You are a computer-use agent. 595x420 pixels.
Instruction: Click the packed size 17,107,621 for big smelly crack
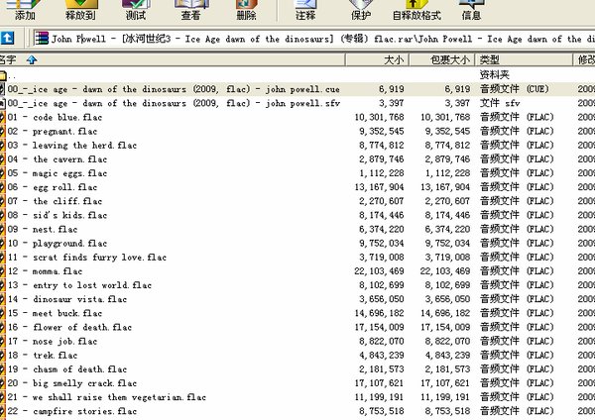point(445,383)
